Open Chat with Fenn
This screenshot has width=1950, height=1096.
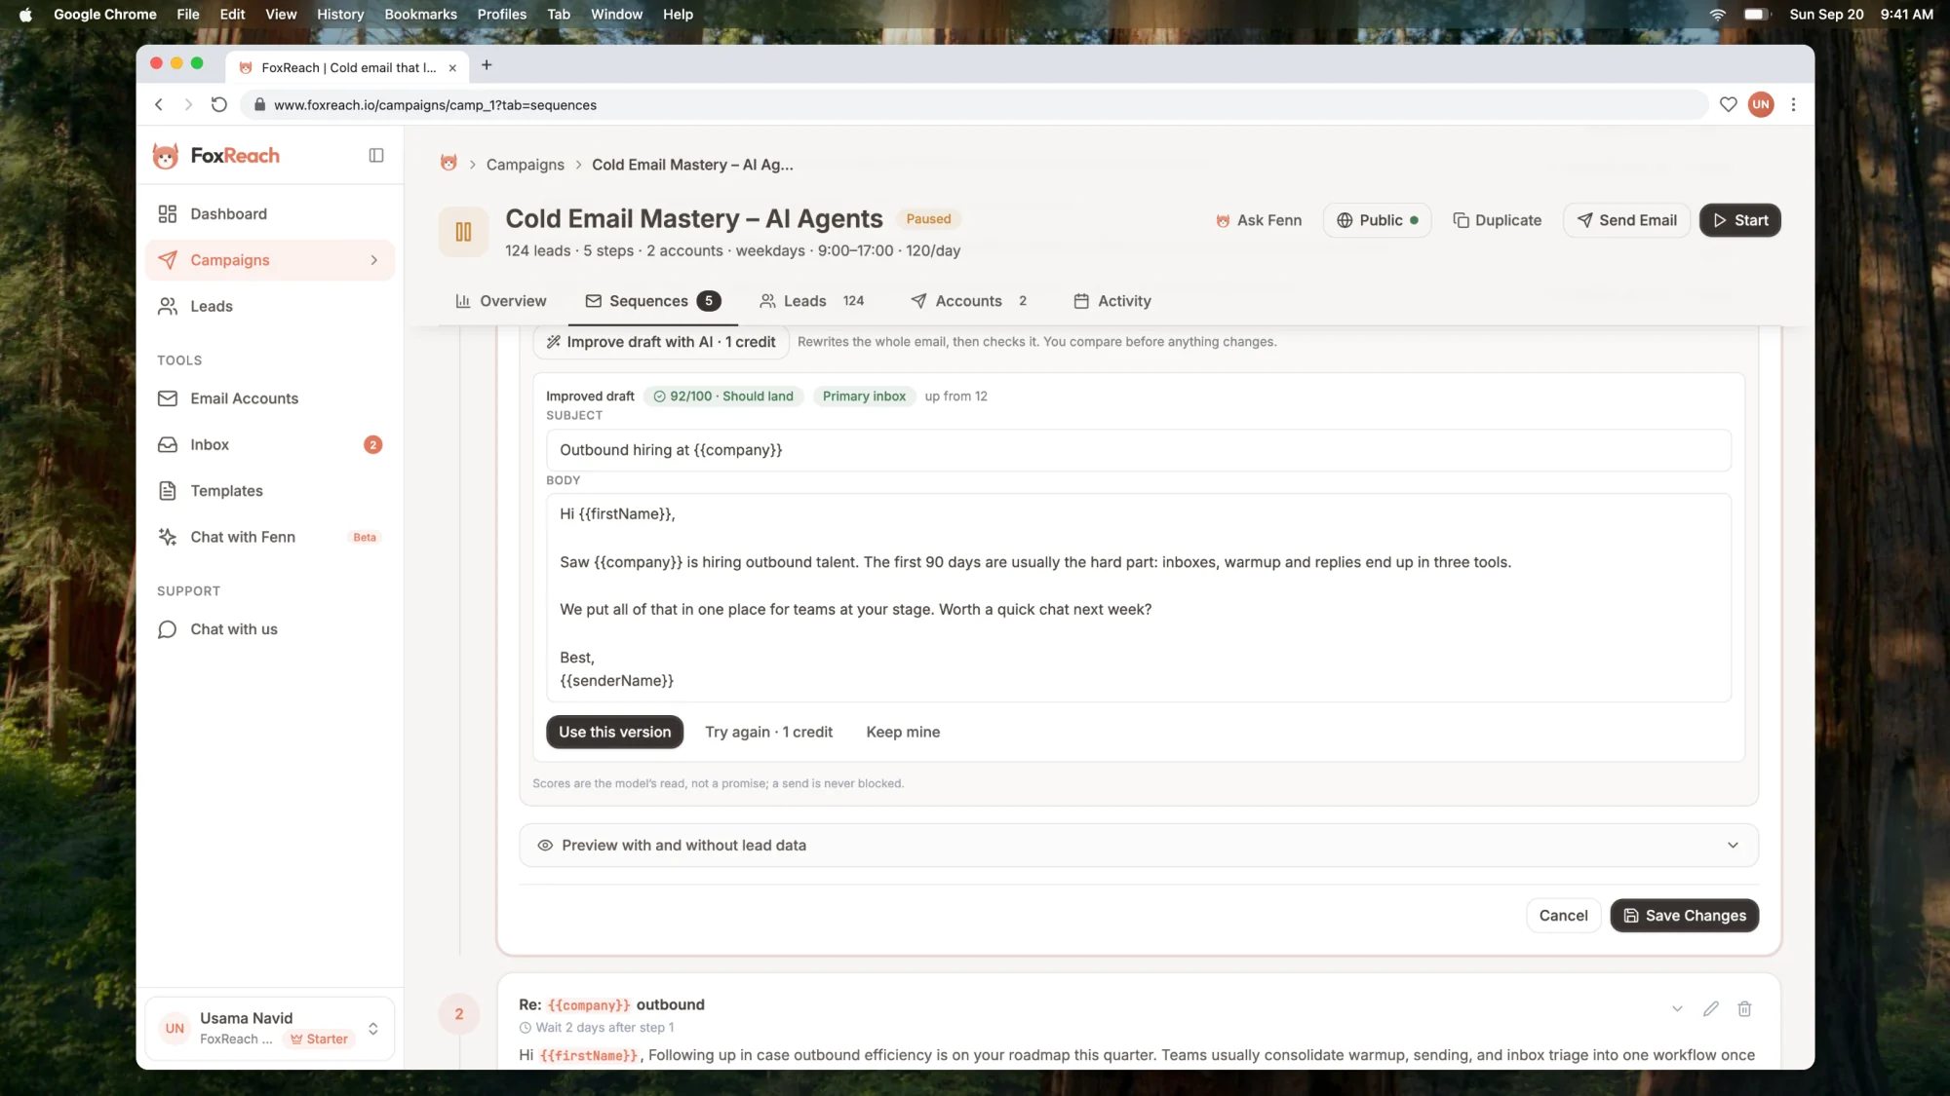pyautogui.click(x=269, y=537)
